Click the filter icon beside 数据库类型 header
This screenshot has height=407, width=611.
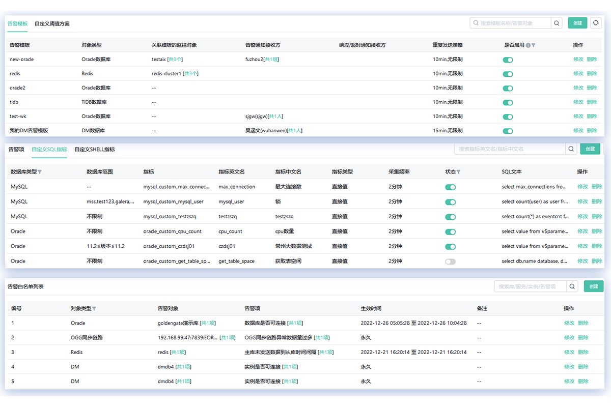point(40,172)
